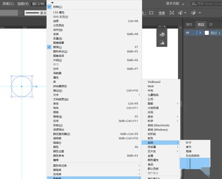Open the 基本功能 workspace dropdown
The height and width of the screenshot is (179, 222).
(x=175, y=4)
